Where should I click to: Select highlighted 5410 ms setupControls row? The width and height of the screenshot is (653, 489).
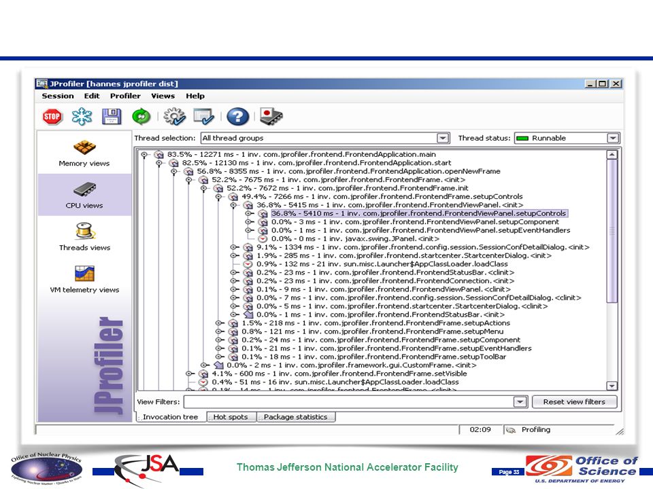coord(418,213)
